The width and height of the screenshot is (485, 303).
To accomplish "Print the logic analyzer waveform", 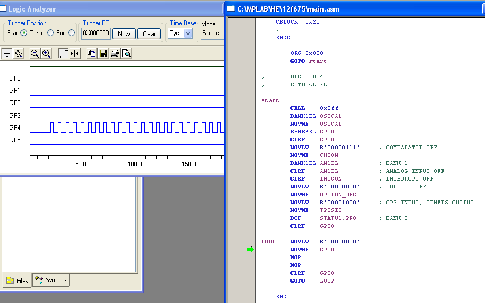I will click(114, 53).
